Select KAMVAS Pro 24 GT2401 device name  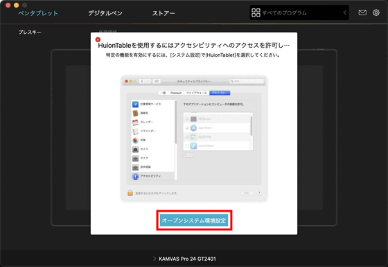pos(187,259)
